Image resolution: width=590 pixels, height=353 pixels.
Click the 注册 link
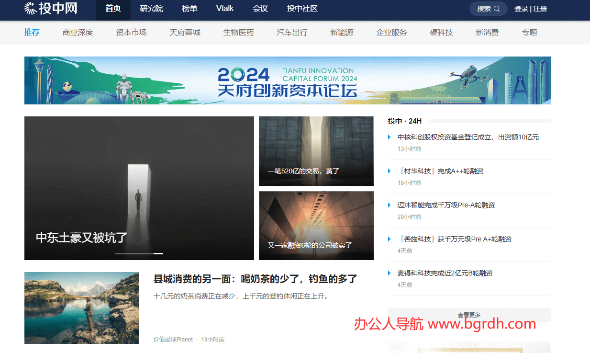(540, 9)
